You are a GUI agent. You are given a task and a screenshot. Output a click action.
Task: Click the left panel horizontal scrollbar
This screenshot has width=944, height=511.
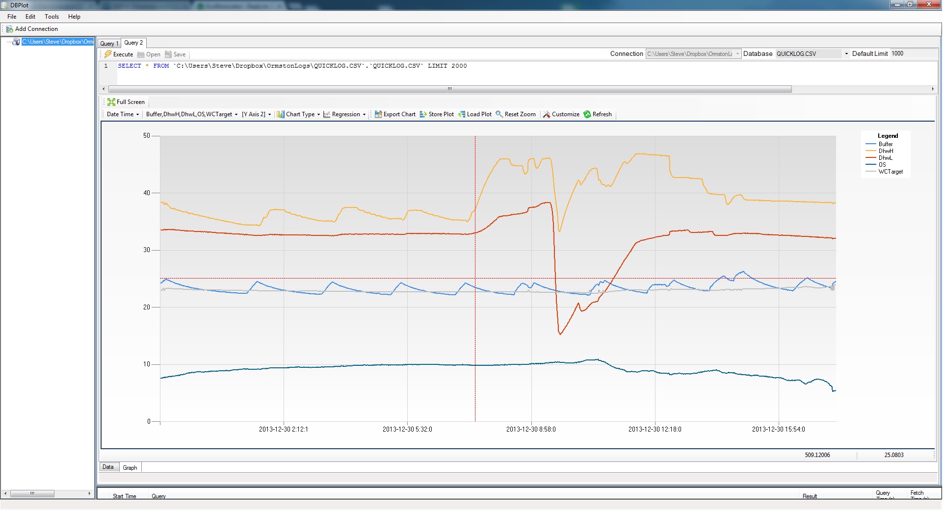(x=32, y=494)
